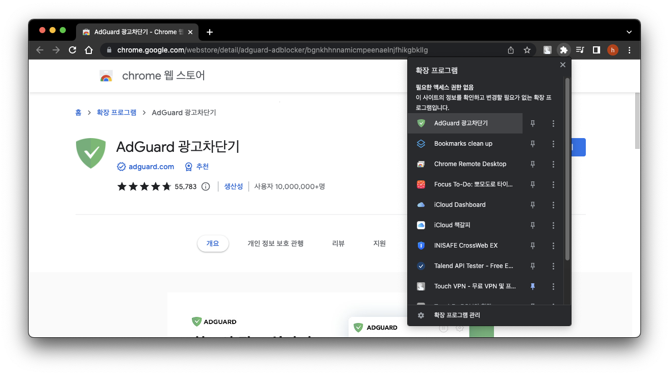Click the AdGuard green shield logo
669x375 pixels.
pos(91,153)
